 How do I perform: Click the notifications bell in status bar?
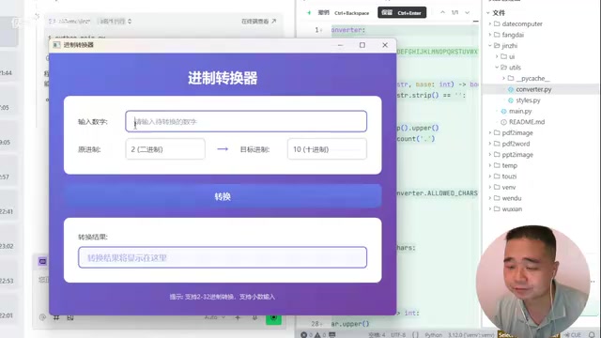(592, 335)
